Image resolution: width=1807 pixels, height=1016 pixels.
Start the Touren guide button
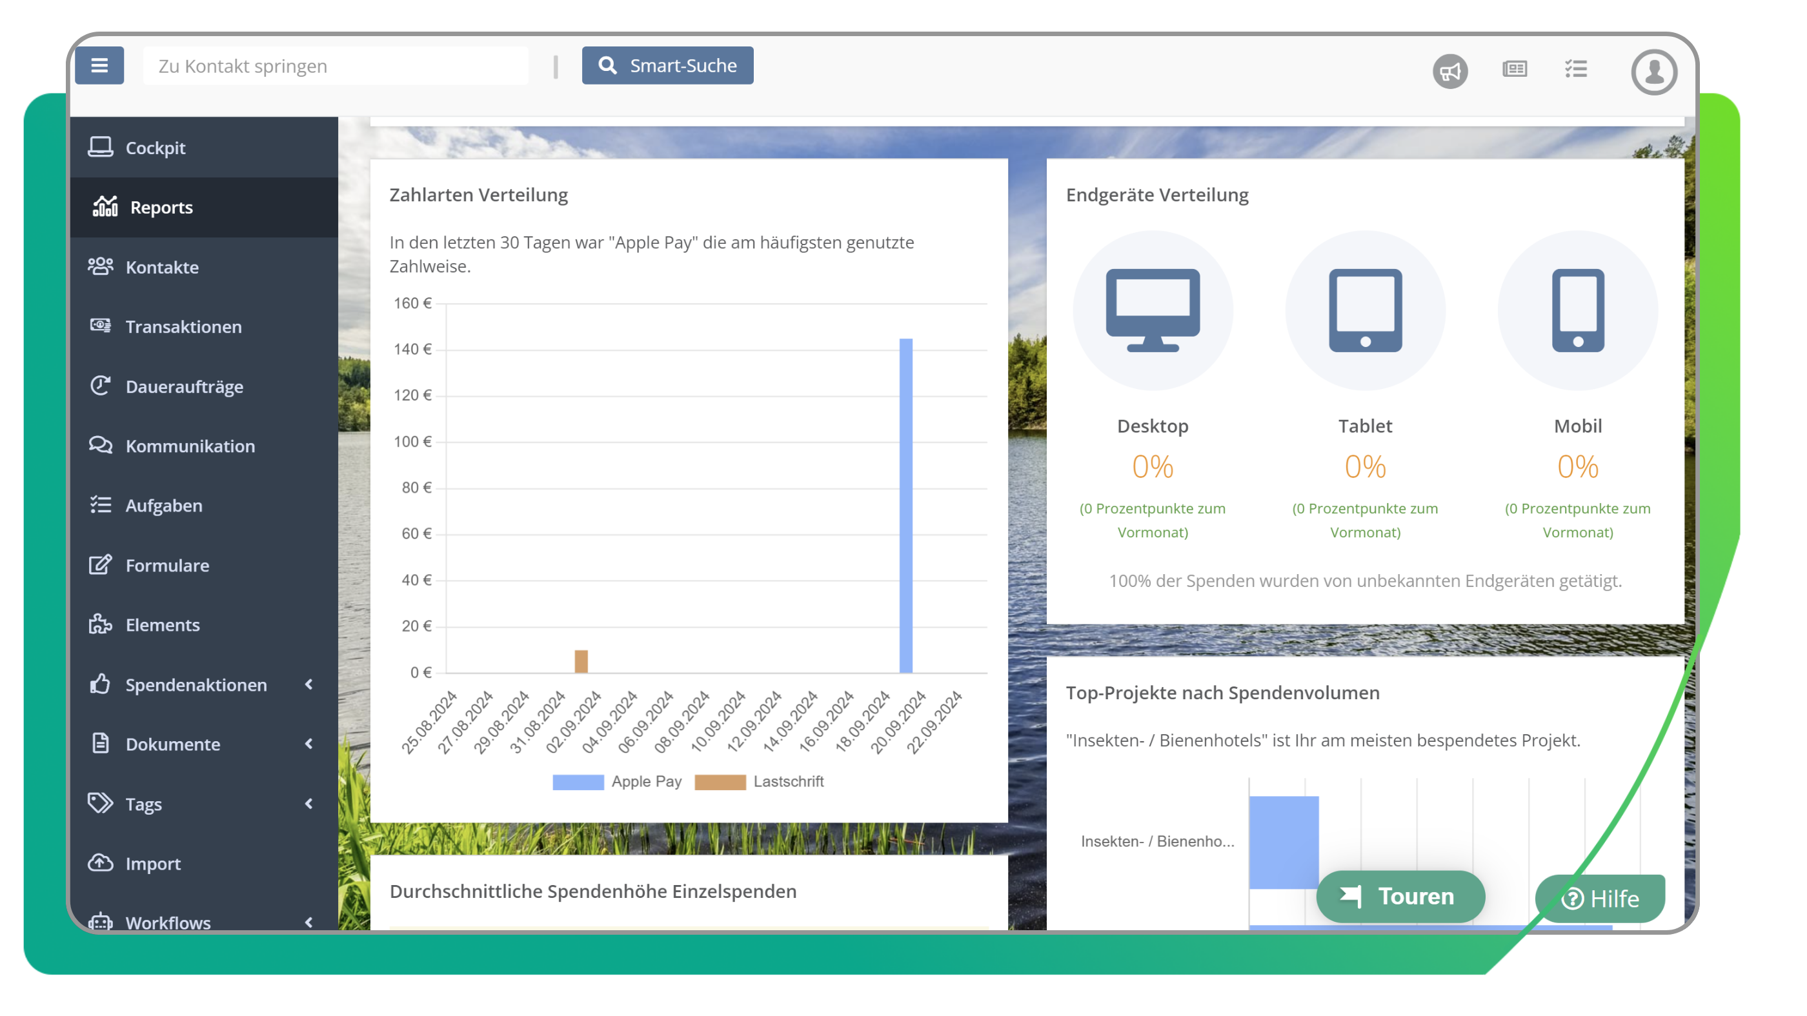tap(1400, 896)
